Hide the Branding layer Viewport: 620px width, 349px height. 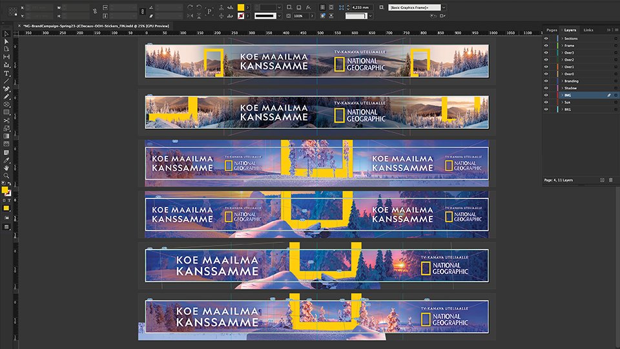click(546, 81)
